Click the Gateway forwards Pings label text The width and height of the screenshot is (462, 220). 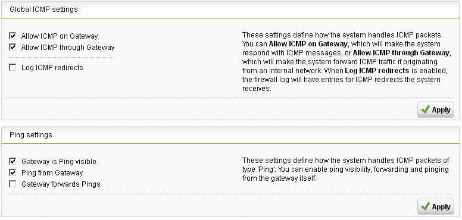click(61, 184)
